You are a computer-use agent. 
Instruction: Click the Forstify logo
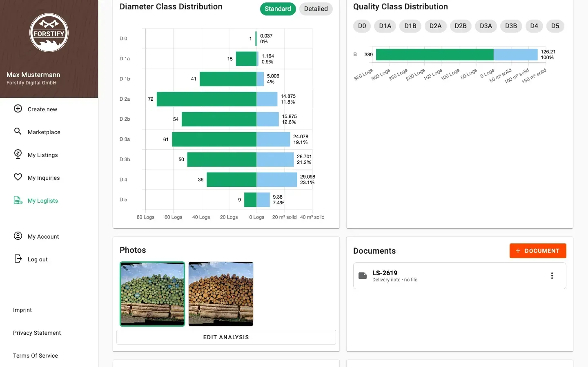(x=49, y=33)
